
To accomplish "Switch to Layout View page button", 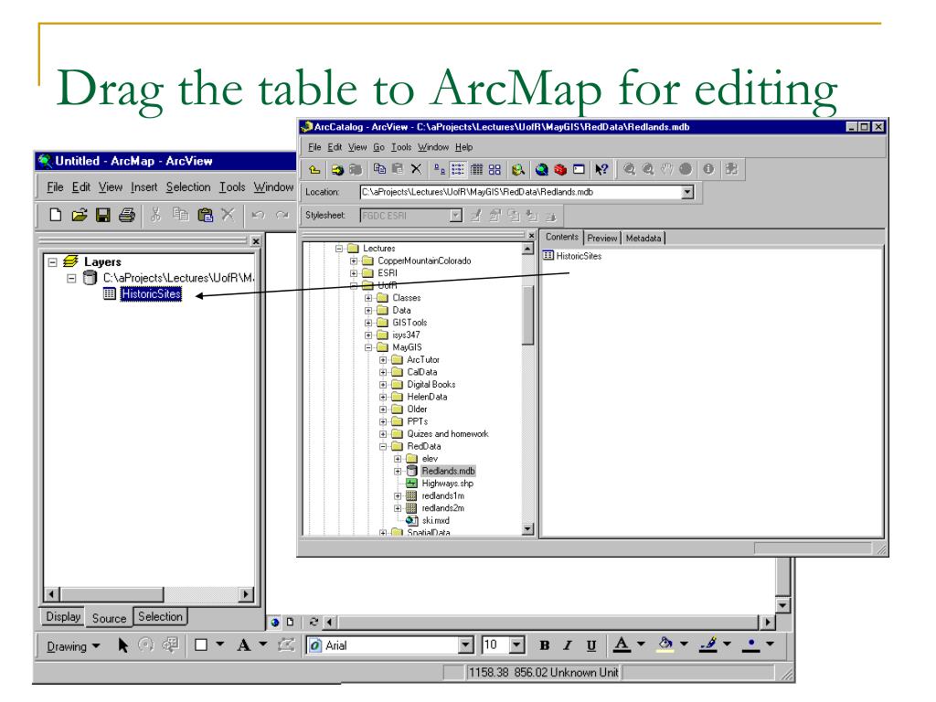I will click(290, 622).
